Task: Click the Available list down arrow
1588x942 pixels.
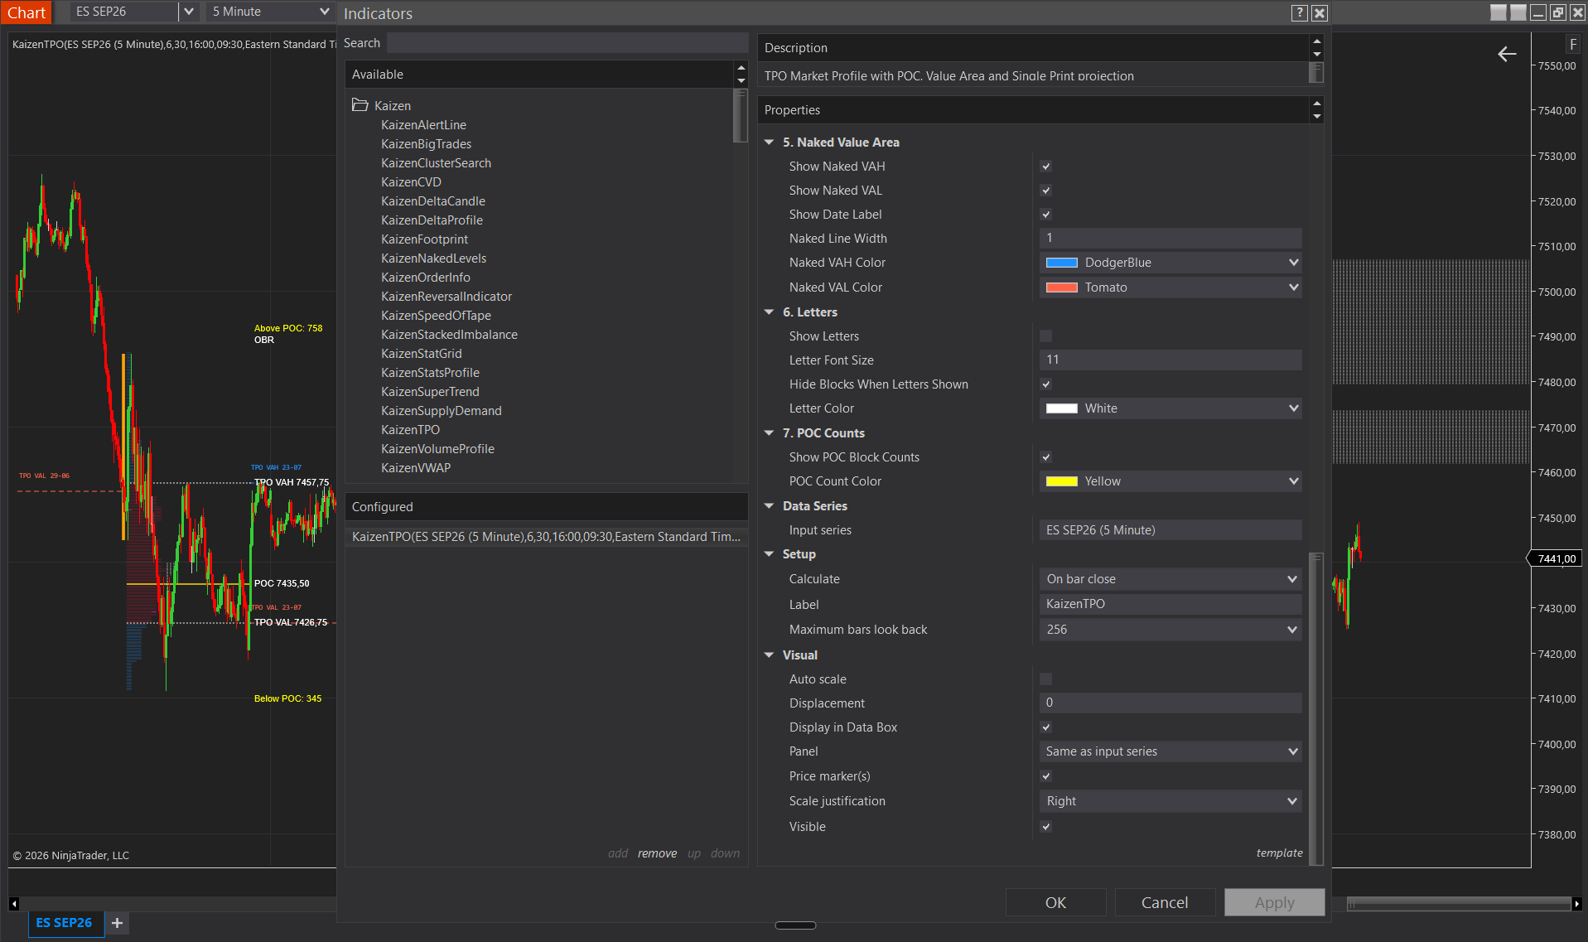Action: tap(741, 81)
